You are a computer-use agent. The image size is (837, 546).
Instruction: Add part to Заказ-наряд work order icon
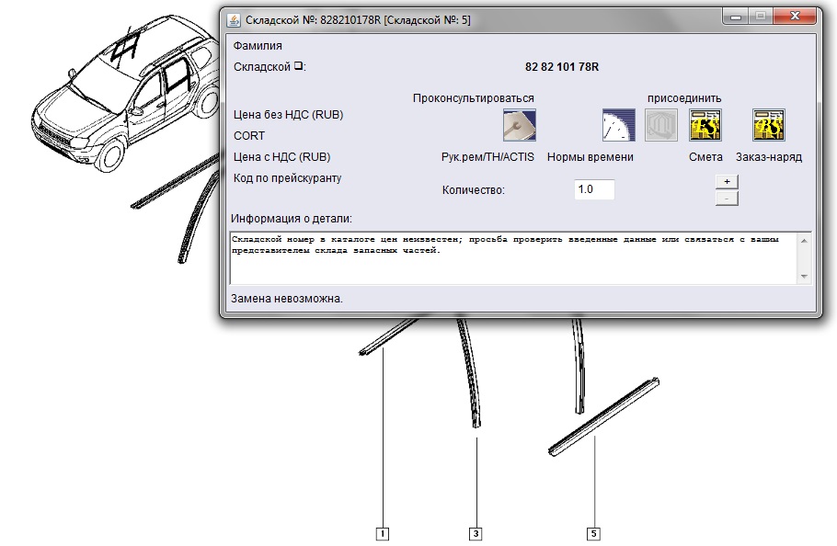tap(768, 124)
